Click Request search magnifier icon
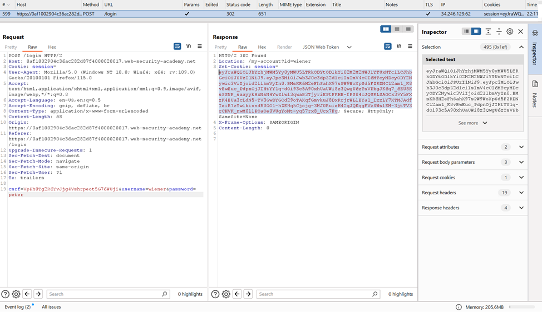 pos(165,294)
